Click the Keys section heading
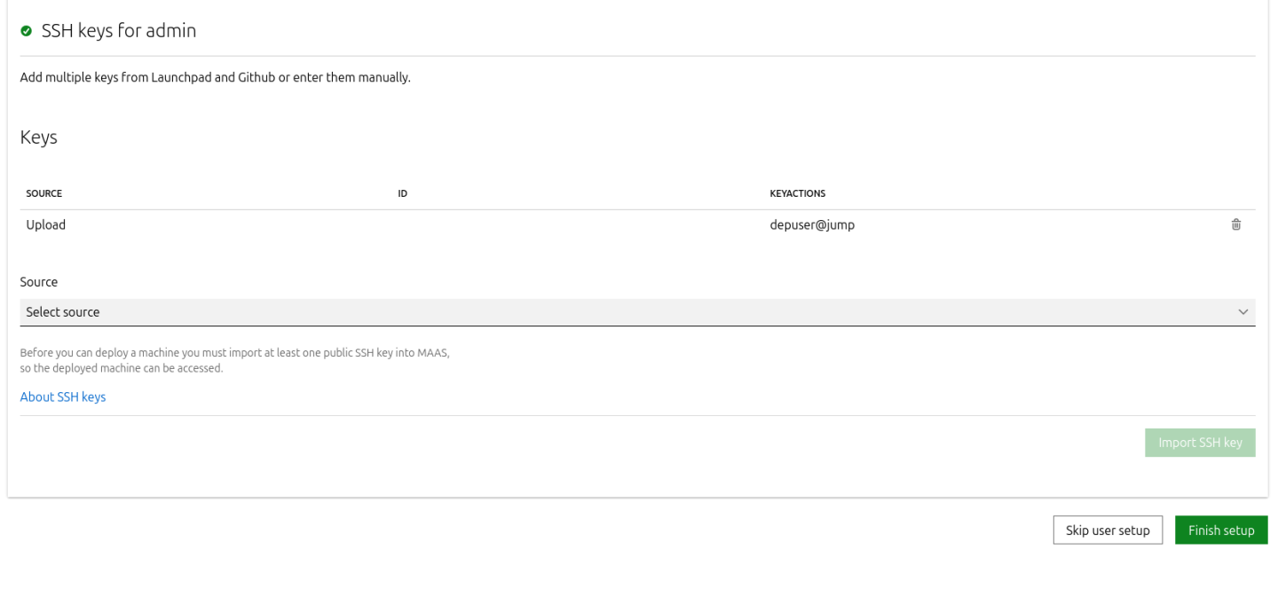1278x589 pixels. (38, 136)
